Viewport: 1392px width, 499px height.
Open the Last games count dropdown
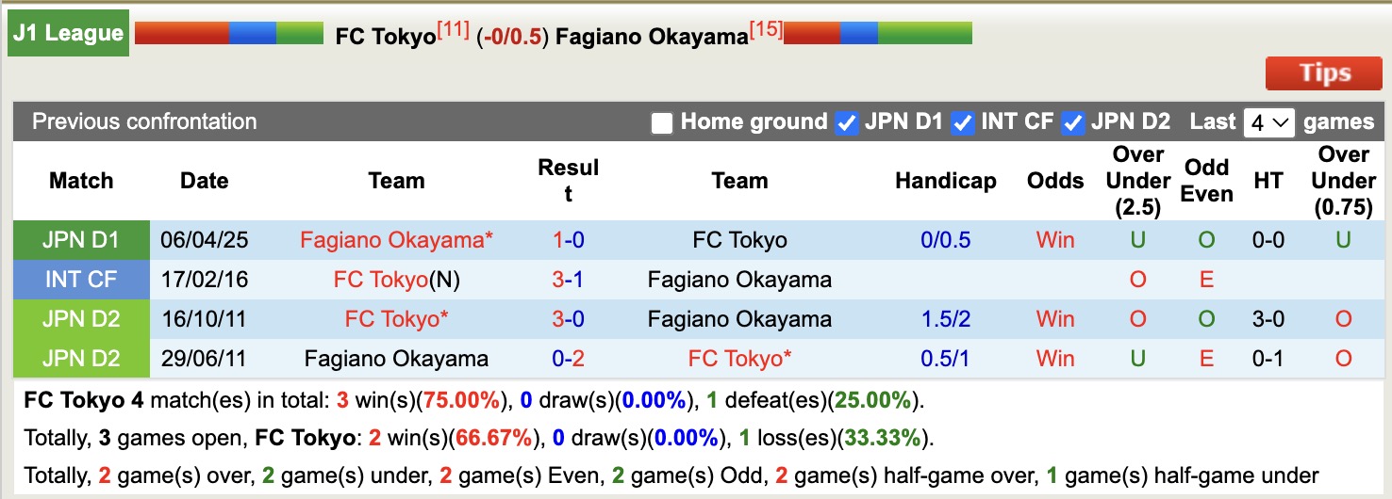pos(1268,122)
